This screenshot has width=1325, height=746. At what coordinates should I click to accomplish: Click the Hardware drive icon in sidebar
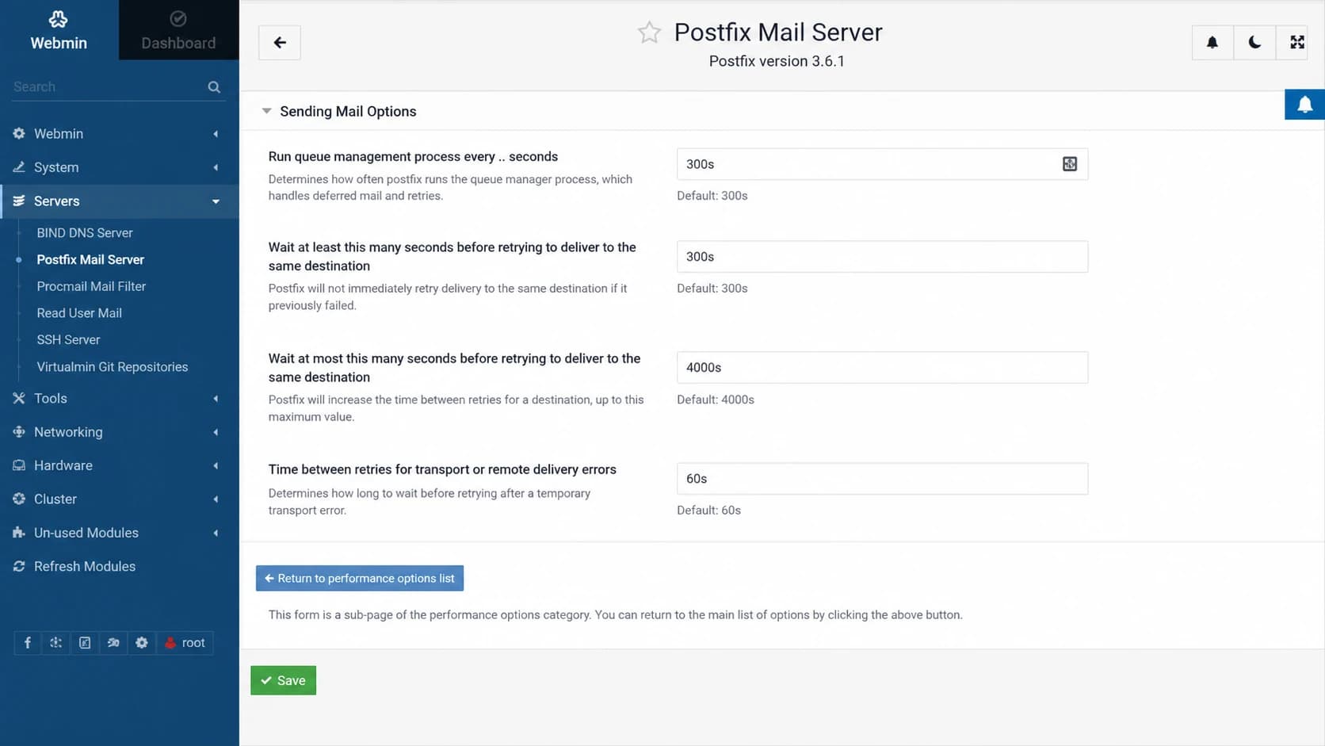coord(19,465)
